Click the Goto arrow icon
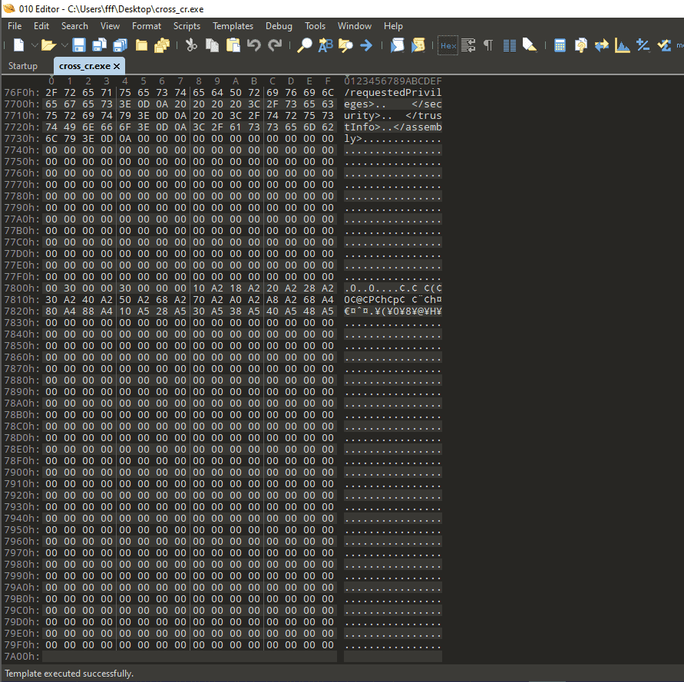684x682 pixels. click(366, 45)
